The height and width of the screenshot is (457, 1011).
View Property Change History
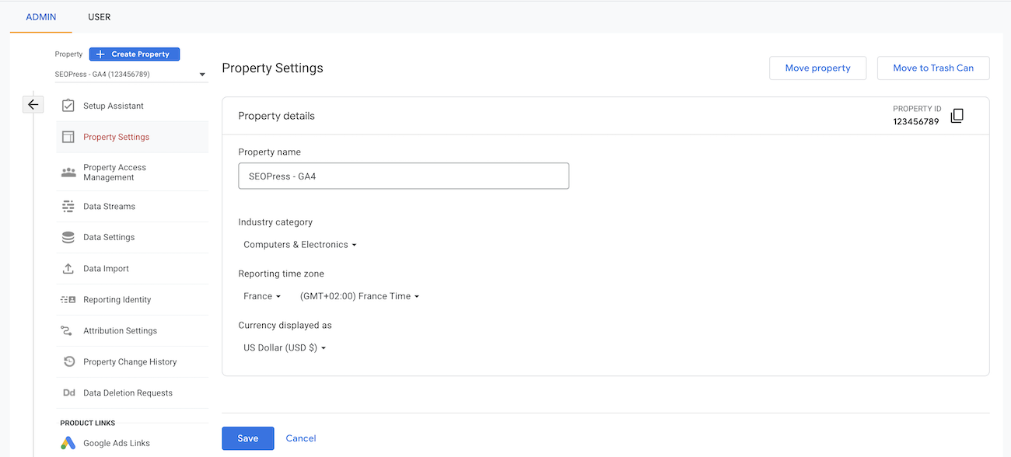[x=132, y=362]
